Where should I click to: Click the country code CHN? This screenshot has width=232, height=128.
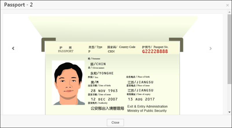click(111, 51)
